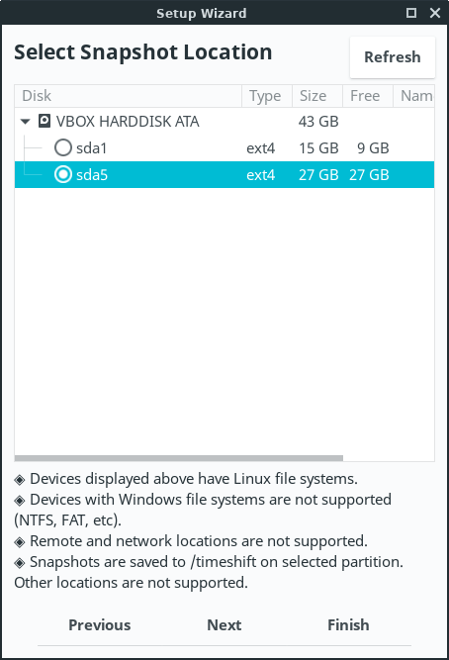Refresh the device list
This screenshot has height=660, width=449.
tap(393, 57)
